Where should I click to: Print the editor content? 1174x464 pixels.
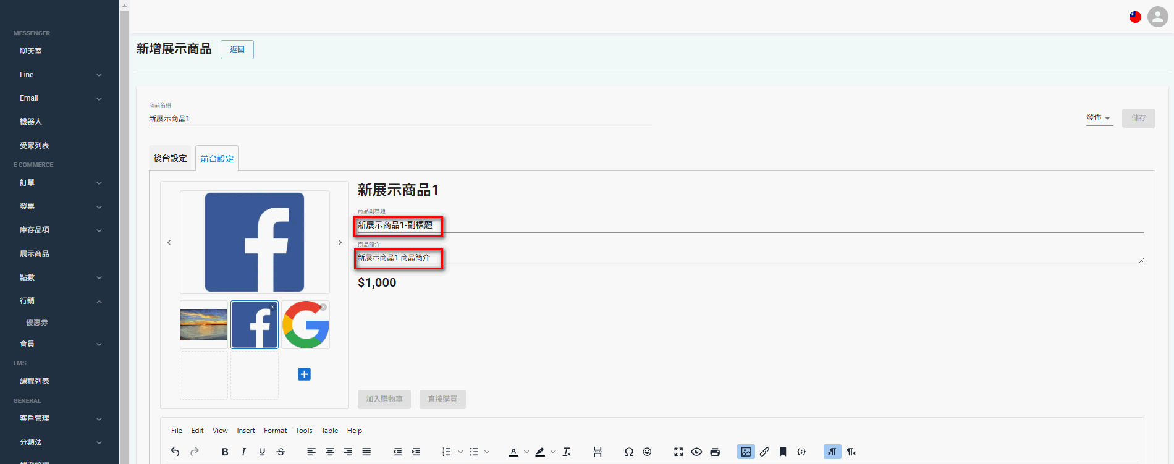715,452
